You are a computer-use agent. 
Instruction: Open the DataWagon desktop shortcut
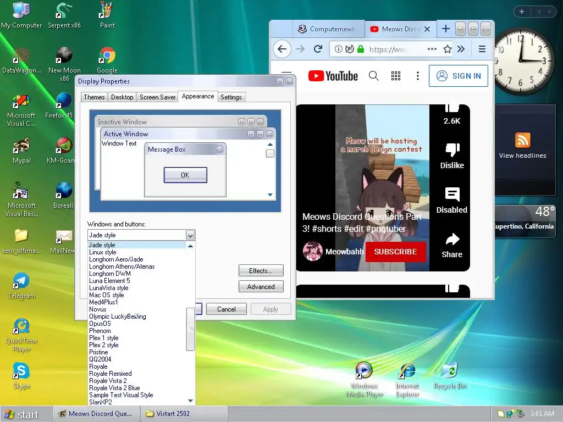[21, 60]
